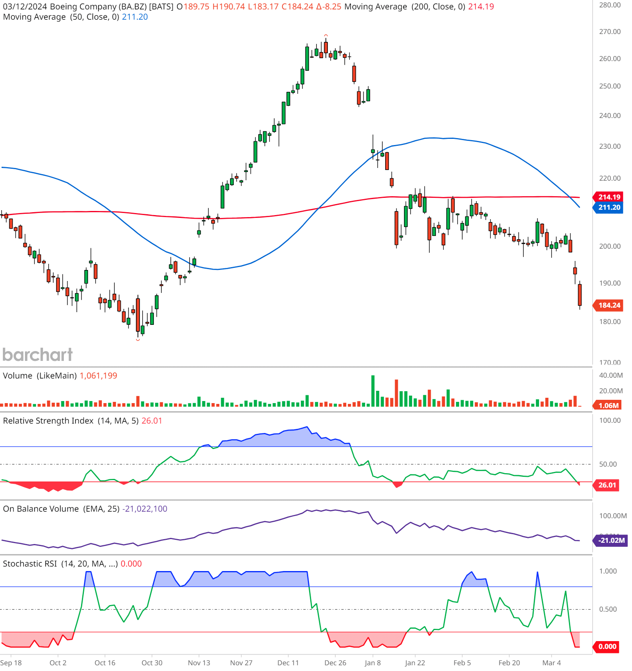
Task: Click the 100.00 RSI axis label
Action: coord(610,420)
